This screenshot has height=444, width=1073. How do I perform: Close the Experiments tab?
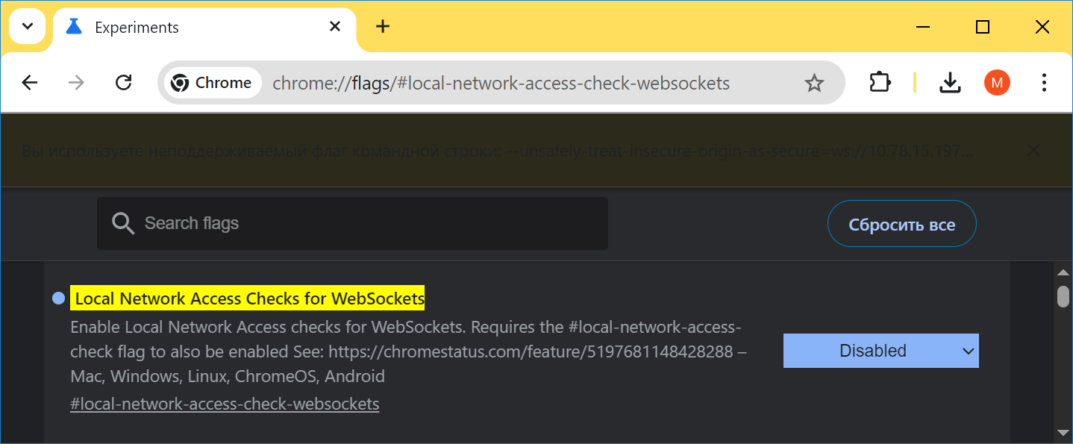click(x=335, y=27)
